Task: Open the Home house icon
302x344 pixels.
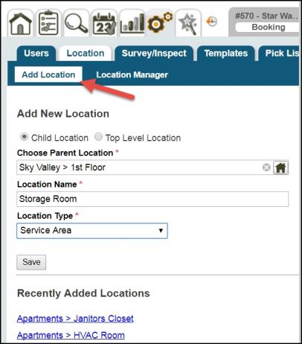Action: [x=21, y=24]
